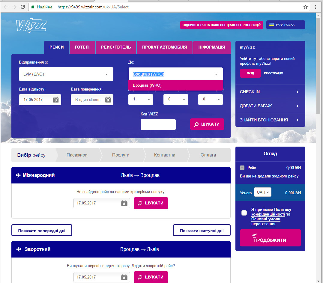Click the ВХІД login button
Image resolution: width=323 pixels, height=283 pixels.
coord(250,73)
